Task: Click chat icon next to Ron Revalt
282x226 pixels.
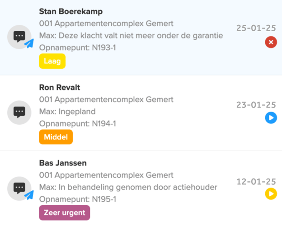Action: pyautogui.click(x=19, y=112)
